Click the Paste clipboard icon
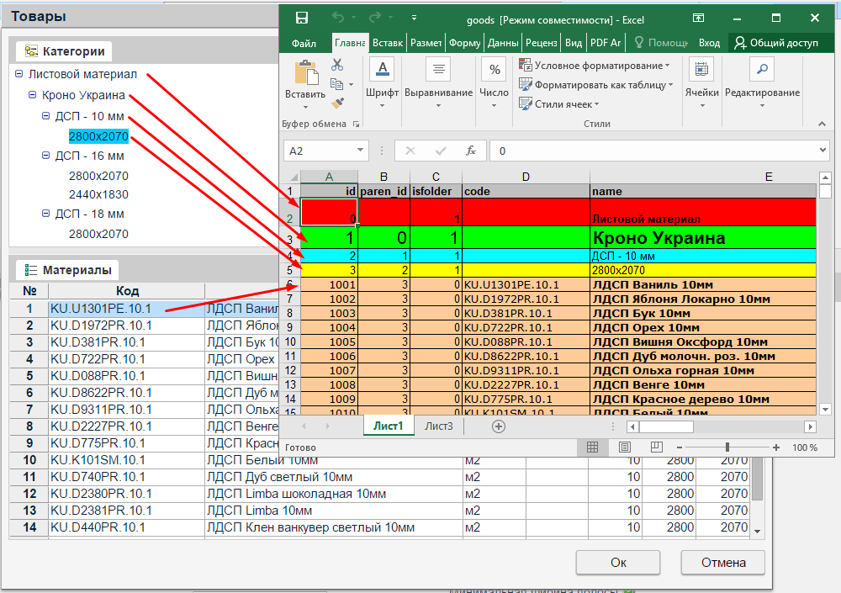This screenshot has height=593, width=841. [x=305, y=73]
